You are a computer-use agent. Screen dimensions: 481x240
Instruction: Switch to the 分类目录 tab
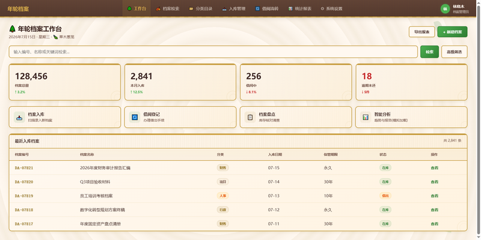pos(201,8)
